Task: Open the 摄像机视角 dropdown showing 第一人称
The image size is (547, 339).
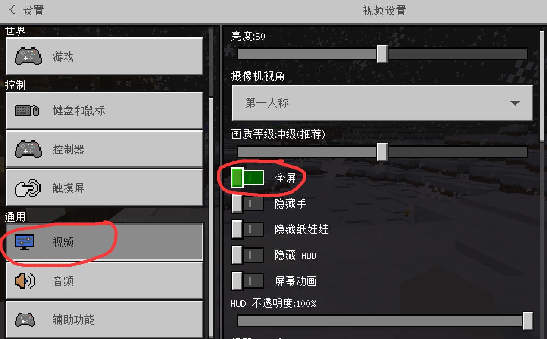Action: (382, 103)
